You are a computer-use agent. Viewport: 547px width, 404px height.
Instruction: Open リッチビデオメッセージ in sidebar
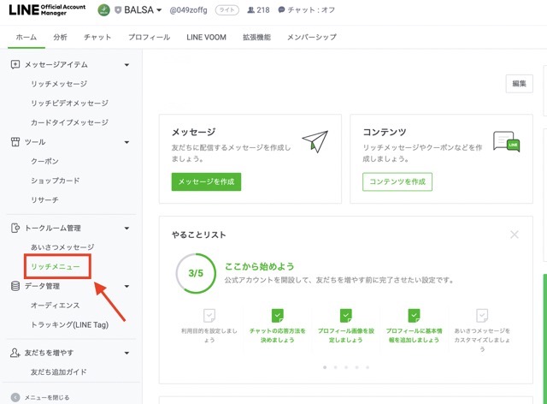pyautogui.click(x=69, y=103)
